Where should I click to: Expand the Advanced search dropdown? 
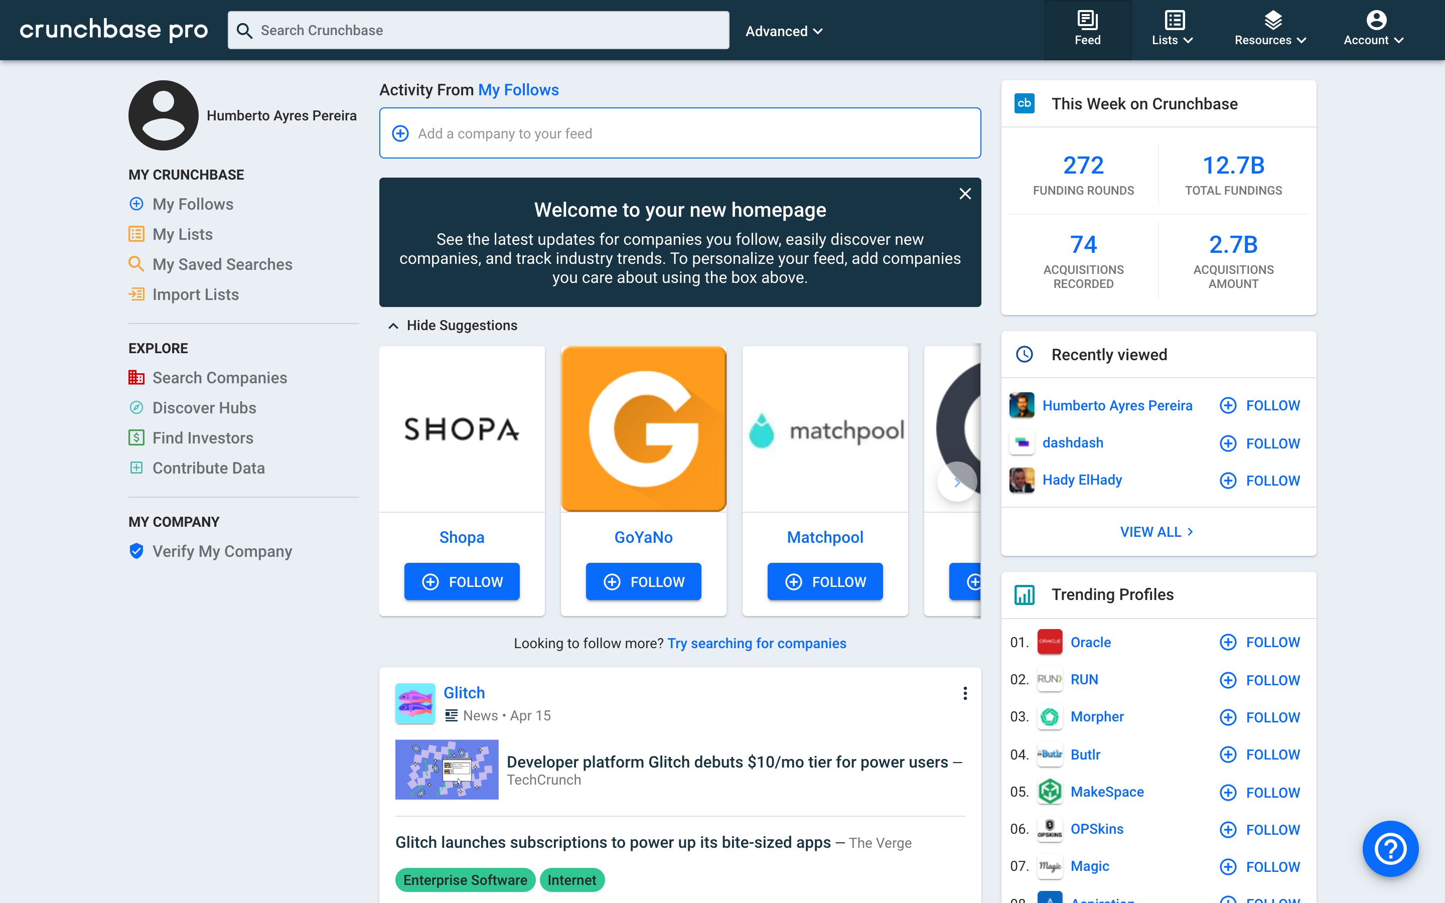[783, 31]
